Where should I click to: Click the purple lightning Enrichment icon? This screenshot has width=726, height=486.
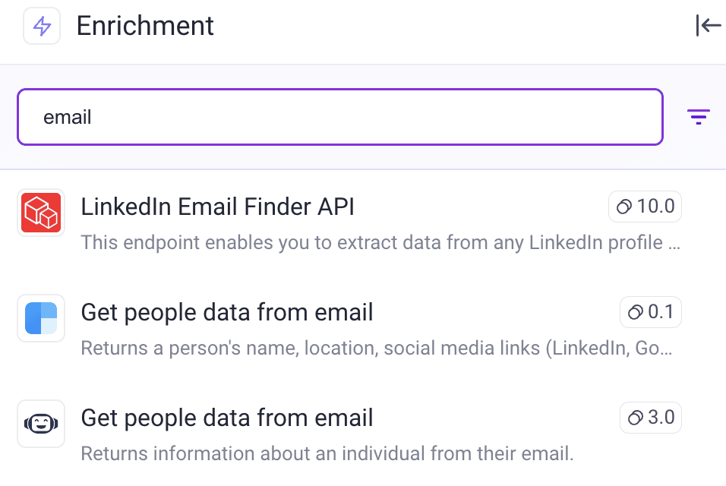[x=42, y=26]
